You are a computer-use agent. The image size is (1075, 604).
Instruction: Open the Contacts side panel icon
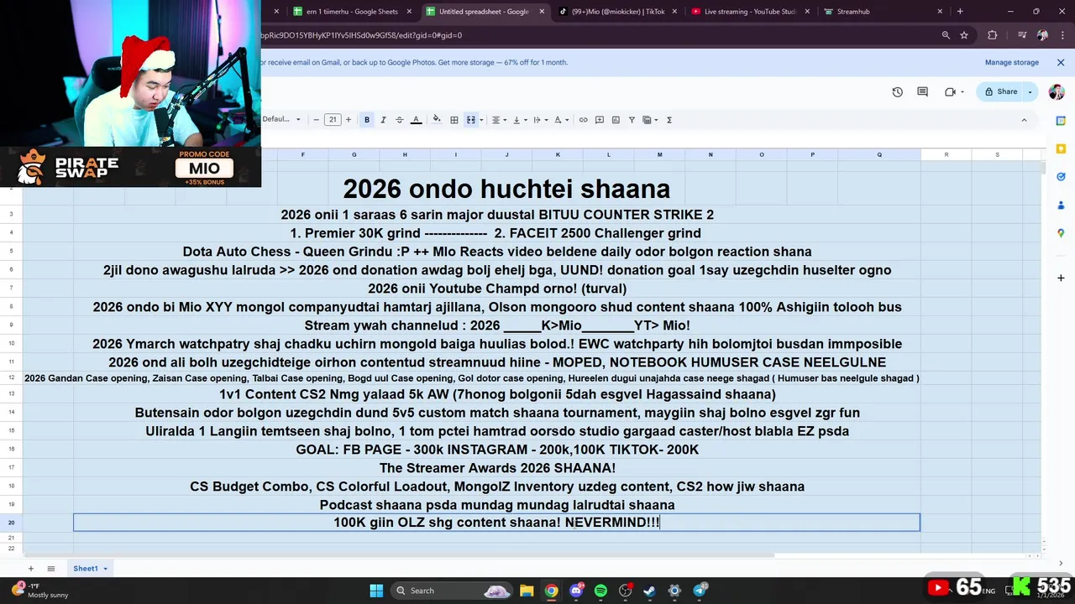coord(1061,206)
